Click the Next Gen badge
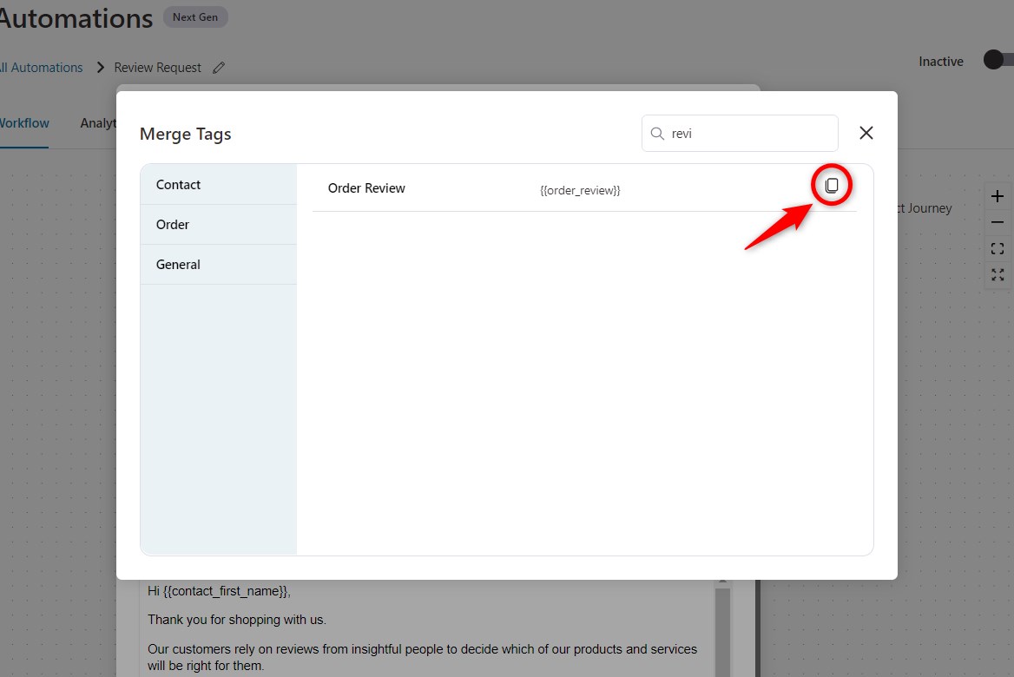 (195, 16)
